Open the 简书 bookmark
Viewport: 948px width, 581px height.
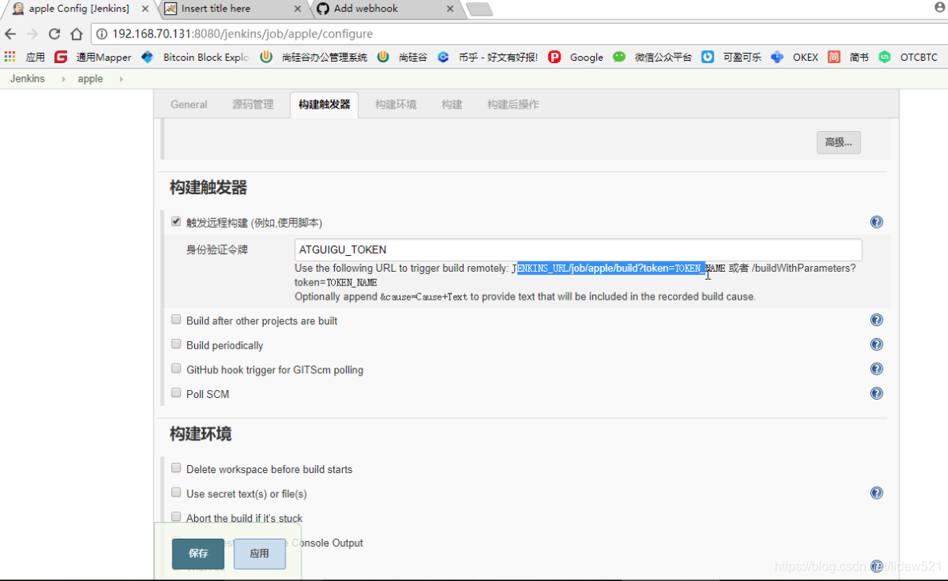848,57
